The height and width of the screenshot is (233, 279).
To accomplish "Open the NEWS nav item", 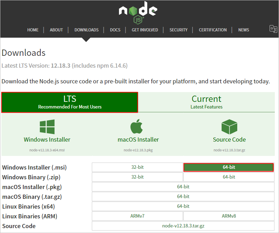I will point(244,30).
